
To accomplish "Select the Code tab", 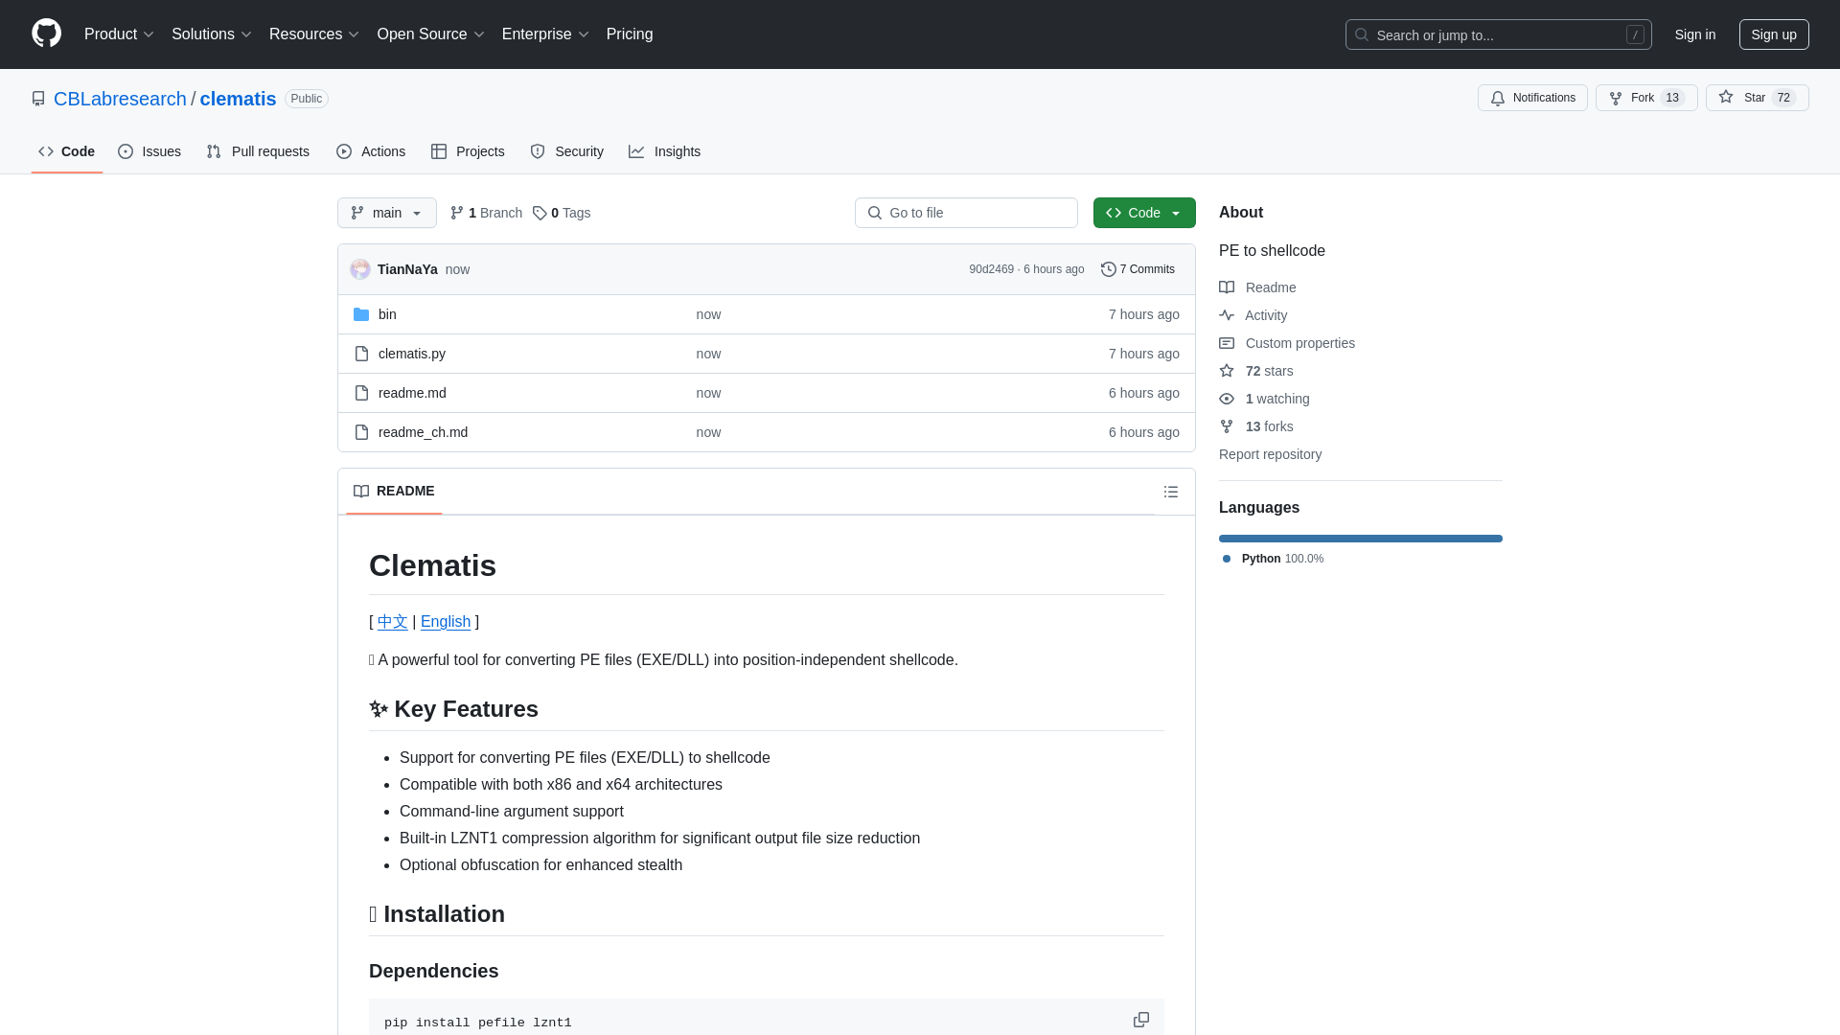I will (x=67, y=151).
